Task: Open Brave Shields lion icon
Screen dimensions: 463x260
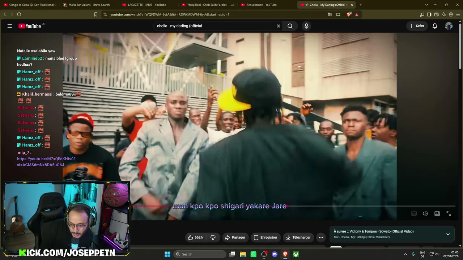Action: coord(349,14)
